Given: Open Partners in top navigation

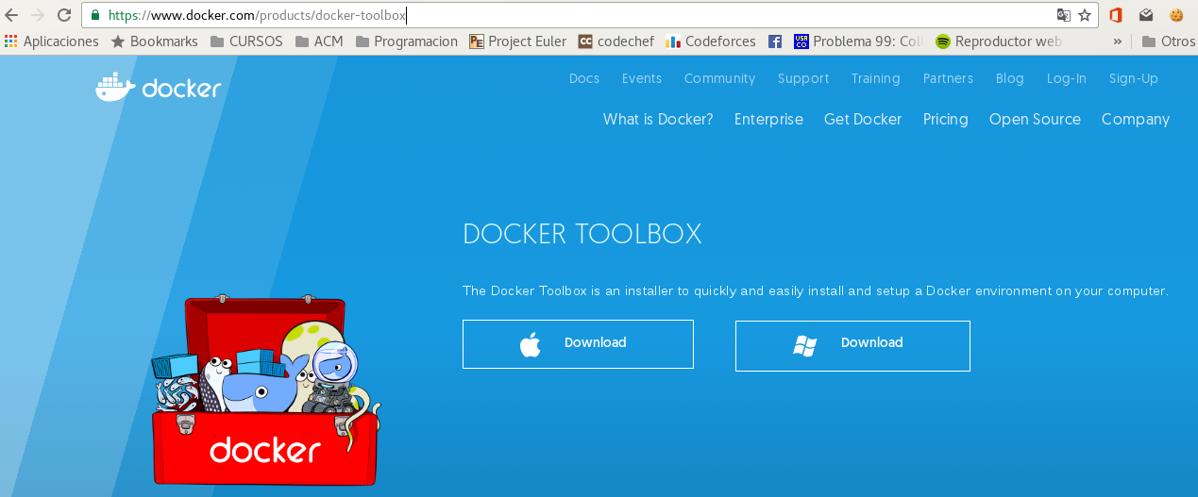Looking at the screenshot, I should tap(948, 78).
